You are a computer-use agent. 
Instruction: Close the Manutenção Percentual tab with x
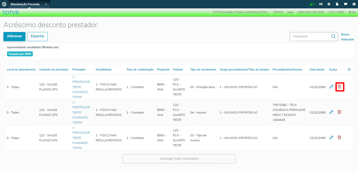pos(46,4)
